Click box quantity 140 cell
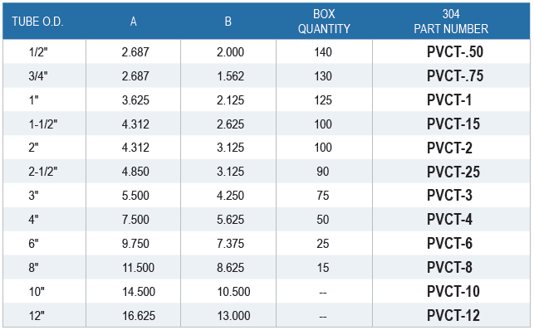 323,52
